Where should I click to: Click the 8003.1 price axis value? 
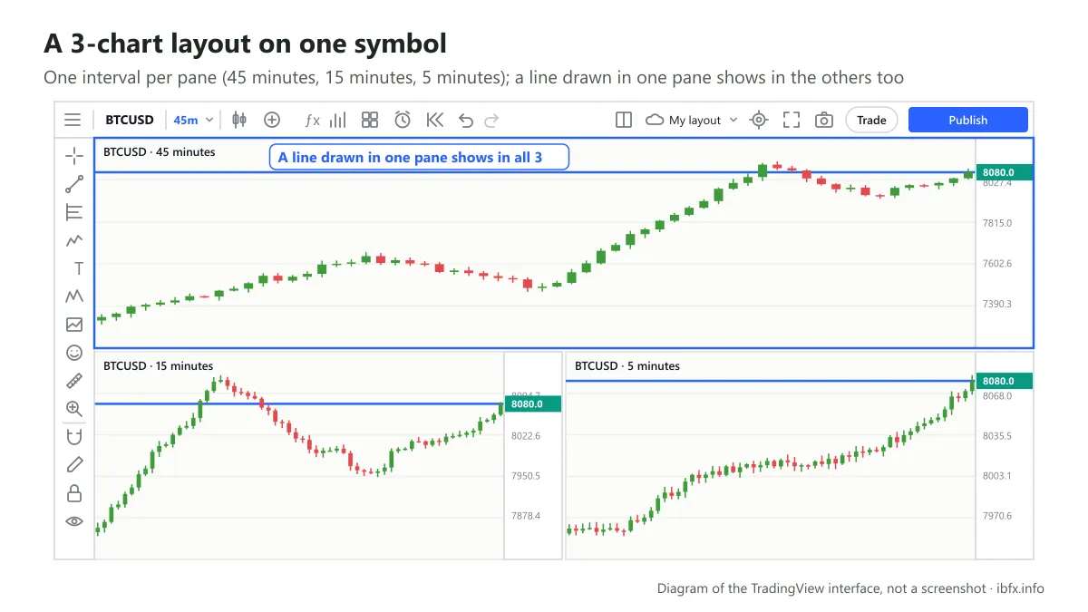(996, 476)
